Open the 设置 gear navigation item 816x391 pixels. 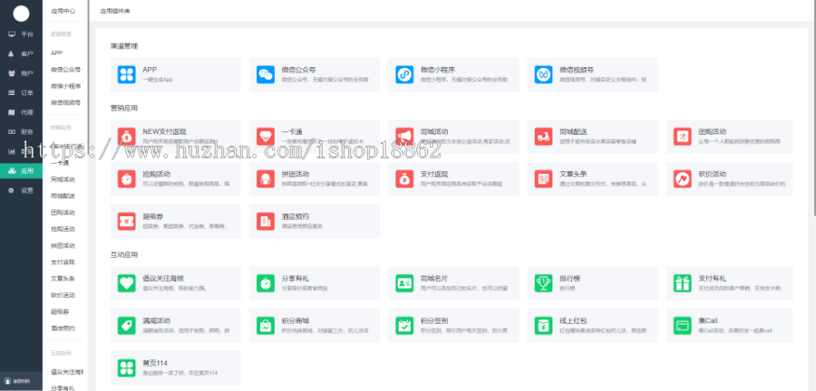pyautogui.click(x=21, y=191)
